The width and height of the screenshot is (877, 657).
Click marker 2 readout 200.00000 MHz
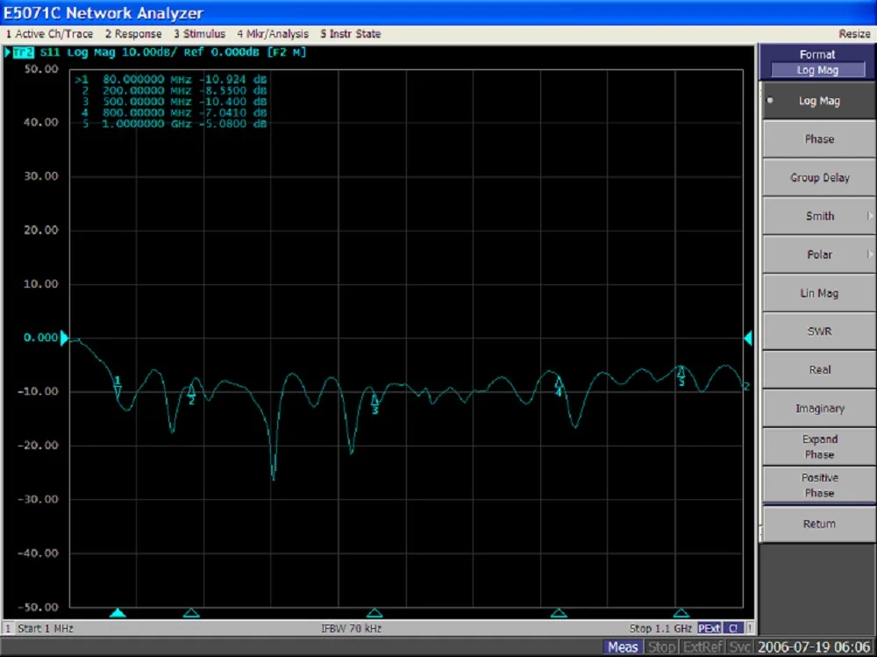coord(146,90)
